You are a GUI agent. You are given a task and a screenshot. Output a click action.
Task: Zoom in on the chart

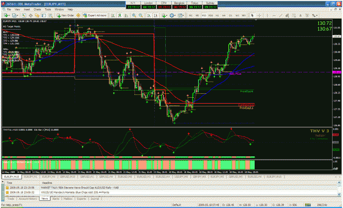[134, 15]
